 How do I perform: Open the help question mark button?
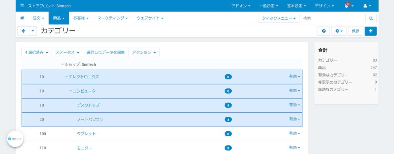coord(323,31)
